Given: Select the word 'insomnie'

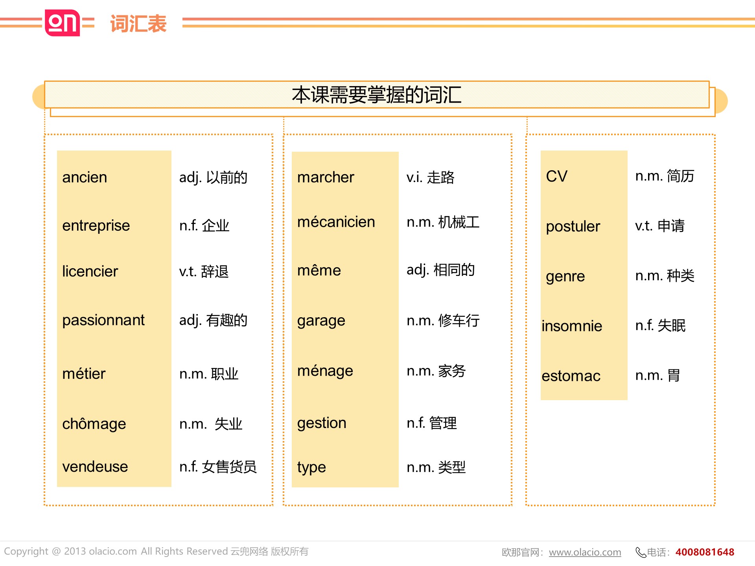Looking at the screenshot, I should point(572,326).
